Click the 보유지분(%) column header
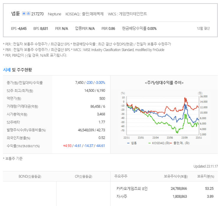The height and width of the screenshot is (206, 218). (x=206, y=176)
